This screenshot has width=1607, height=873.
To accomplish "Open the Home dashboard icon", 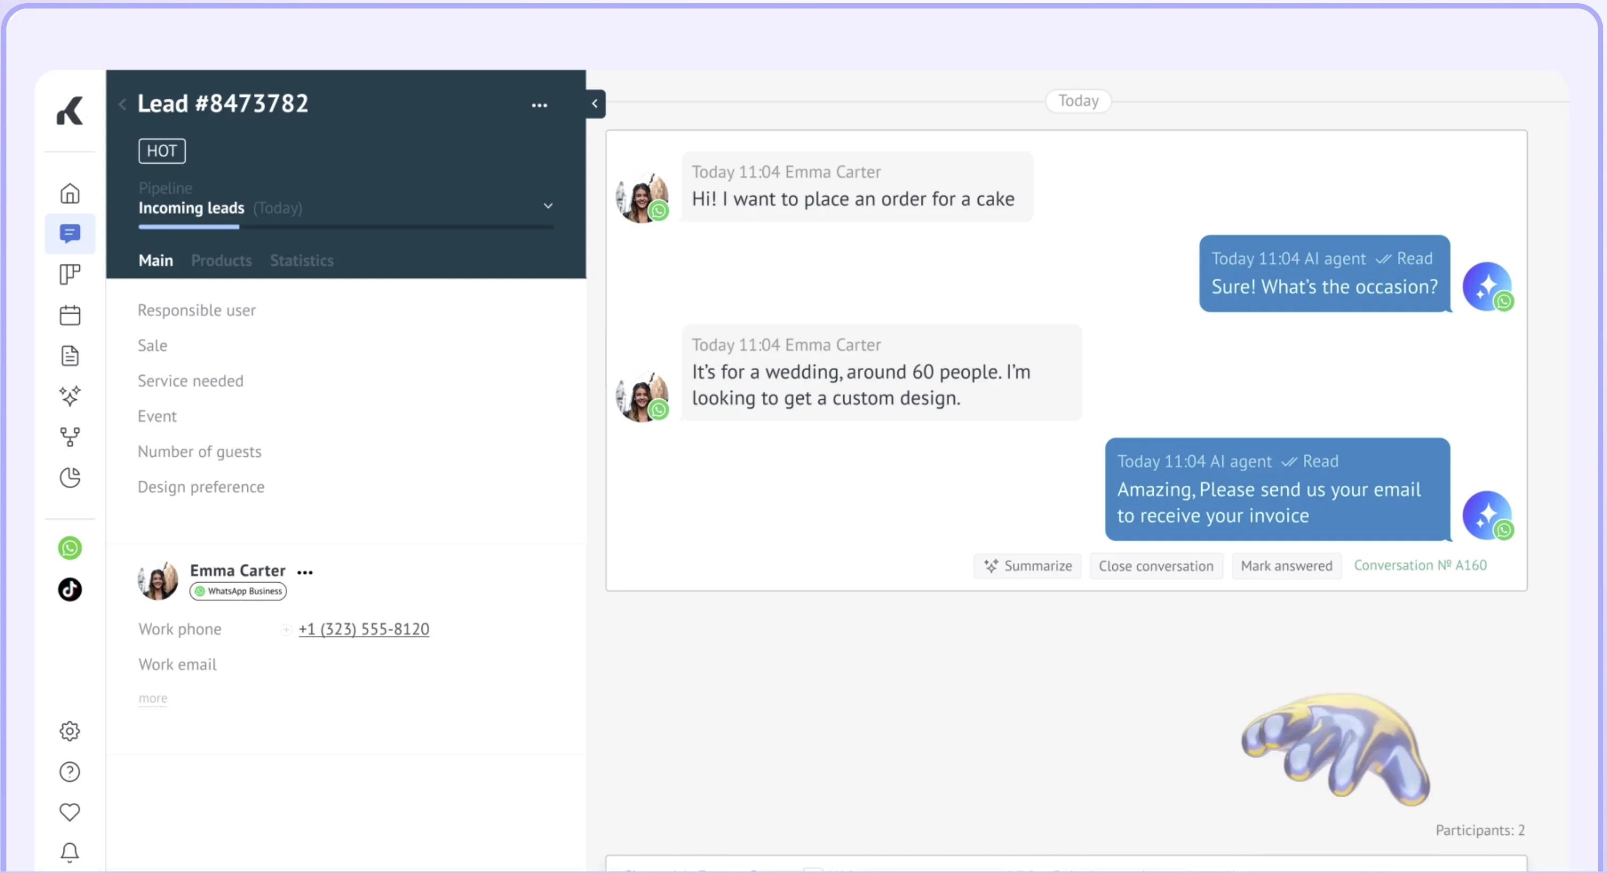I will tap(70, 194).
